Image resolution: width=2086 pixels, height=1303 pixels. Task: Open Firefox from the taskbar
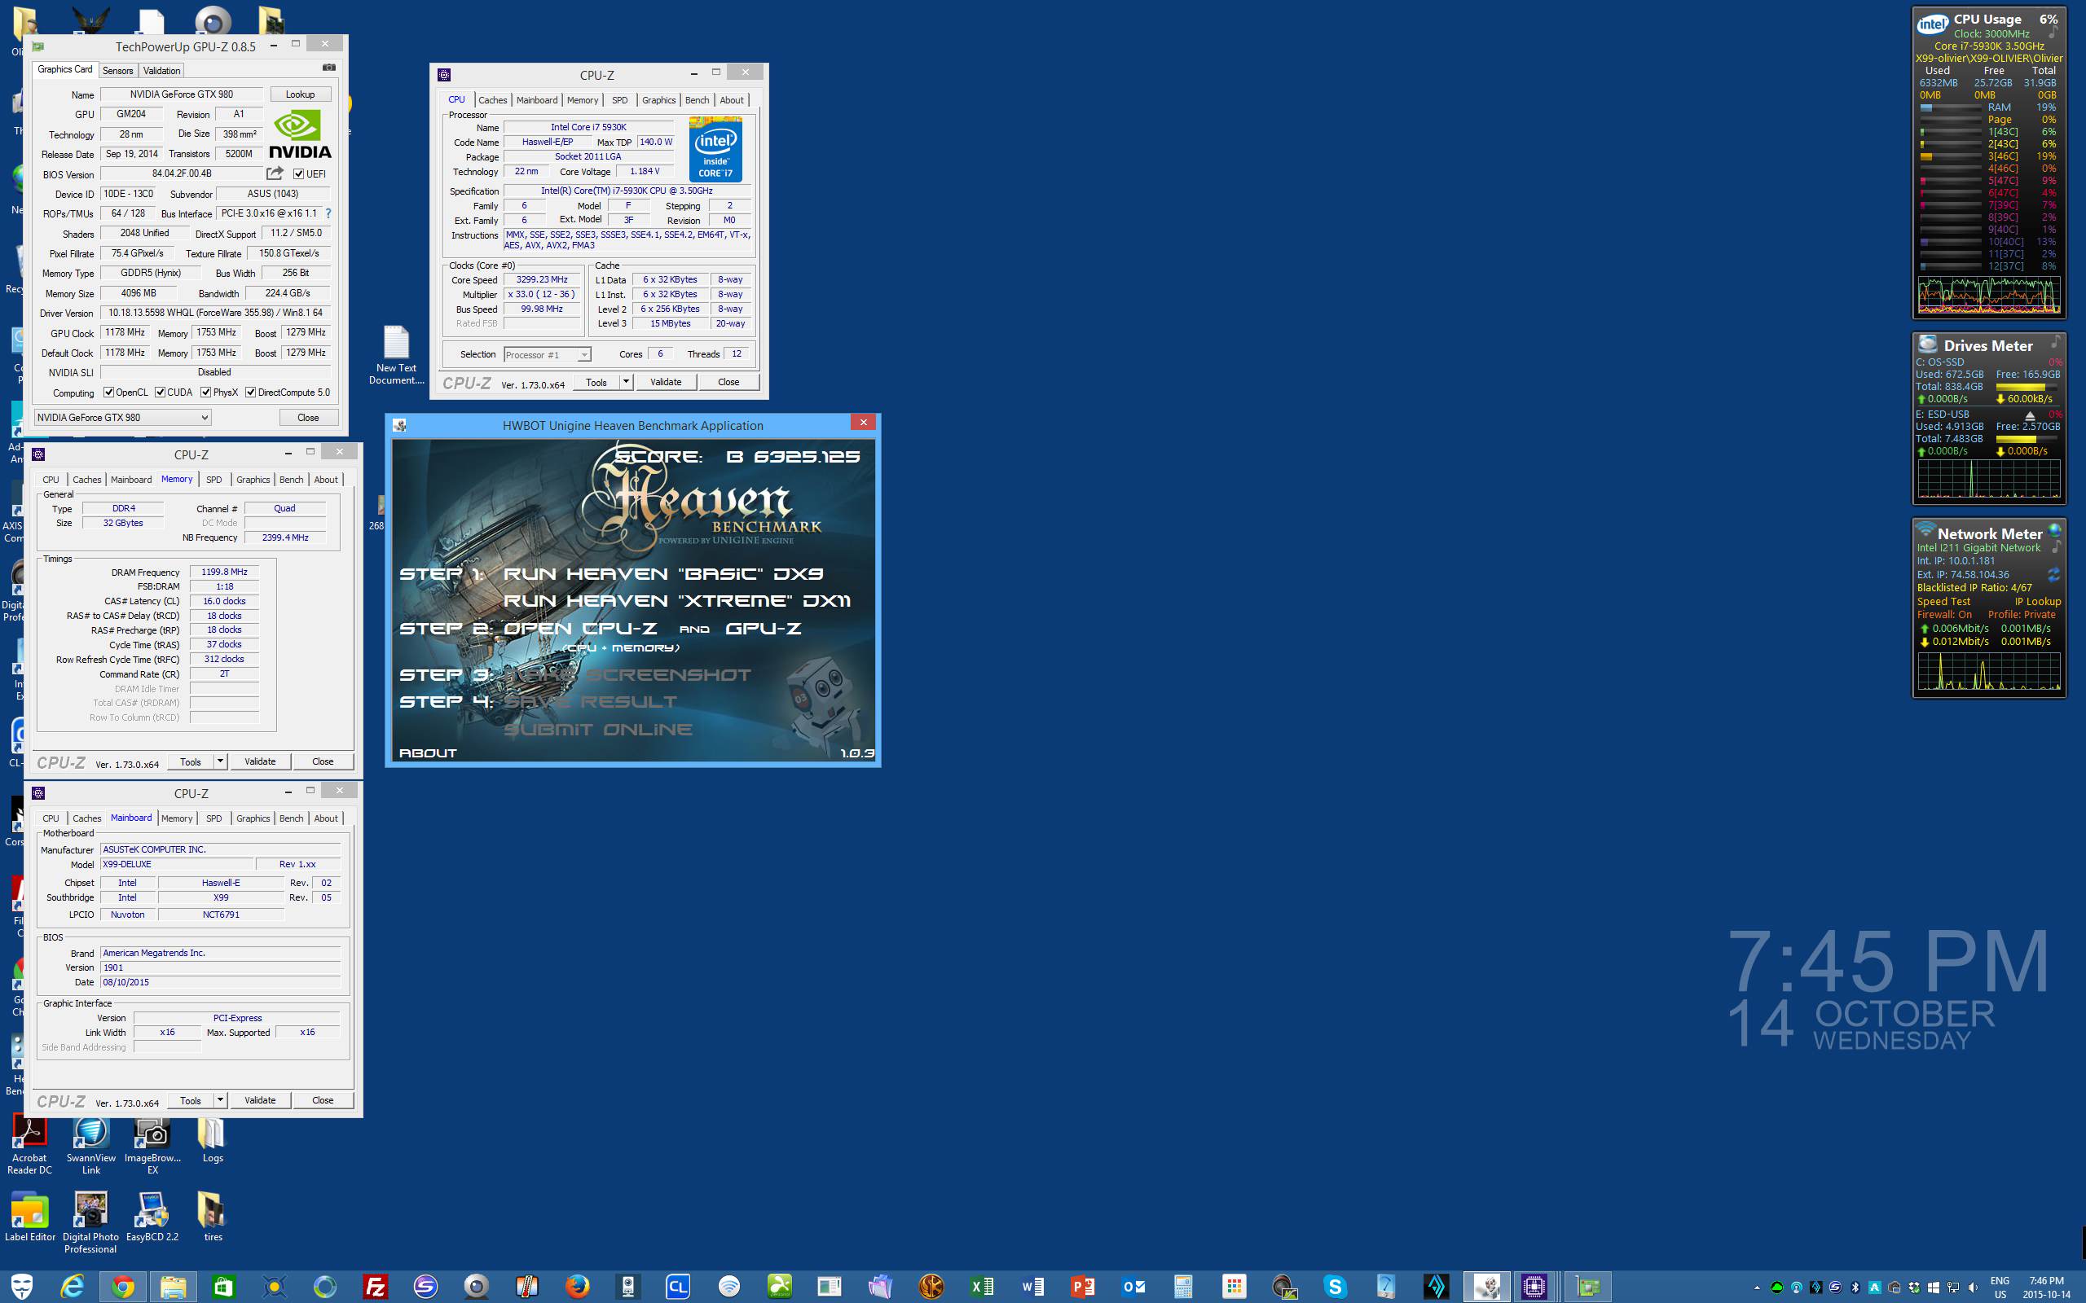[x=577, y=1287]
